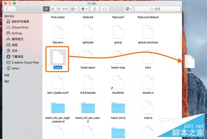Screen dimensions: 207x139
Task: Switch Finder to list view
Action: [53, 9]
